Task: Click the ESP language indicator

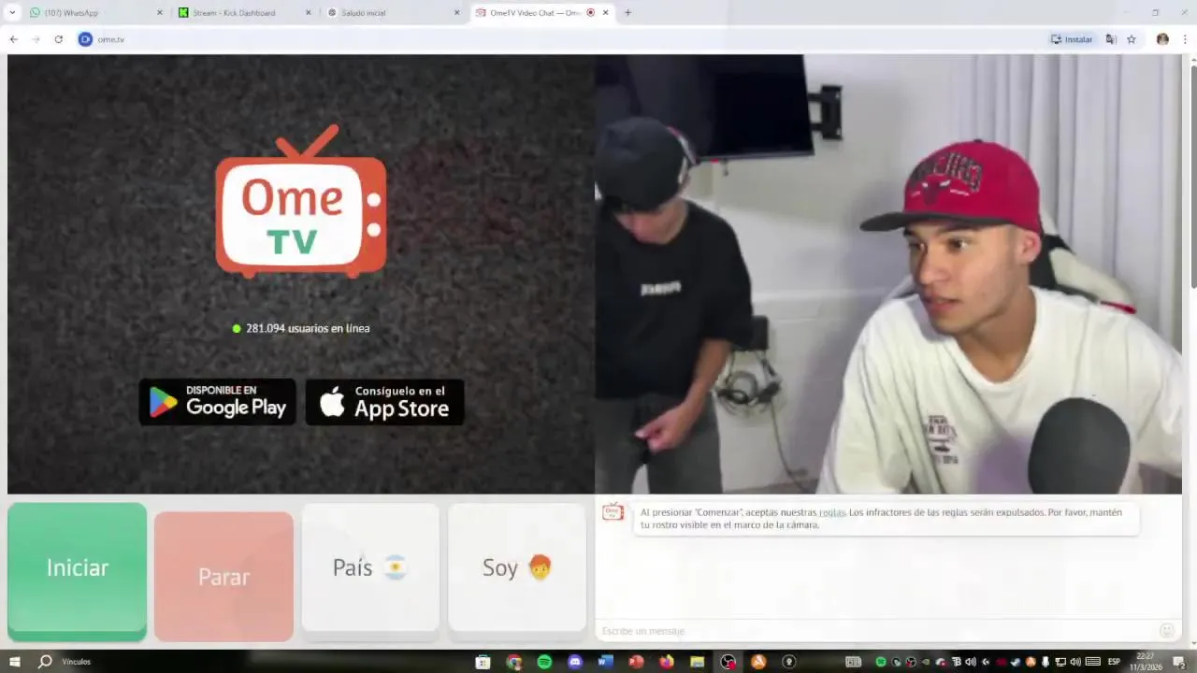Action: [x=1114, y=662]
